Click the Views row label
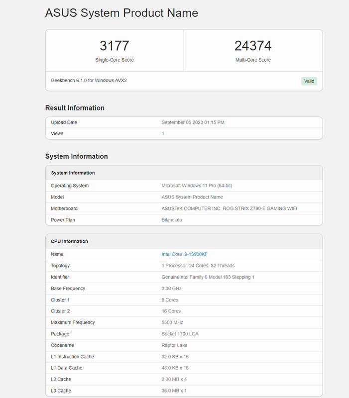349x398 pixels. tap(57, 133)
